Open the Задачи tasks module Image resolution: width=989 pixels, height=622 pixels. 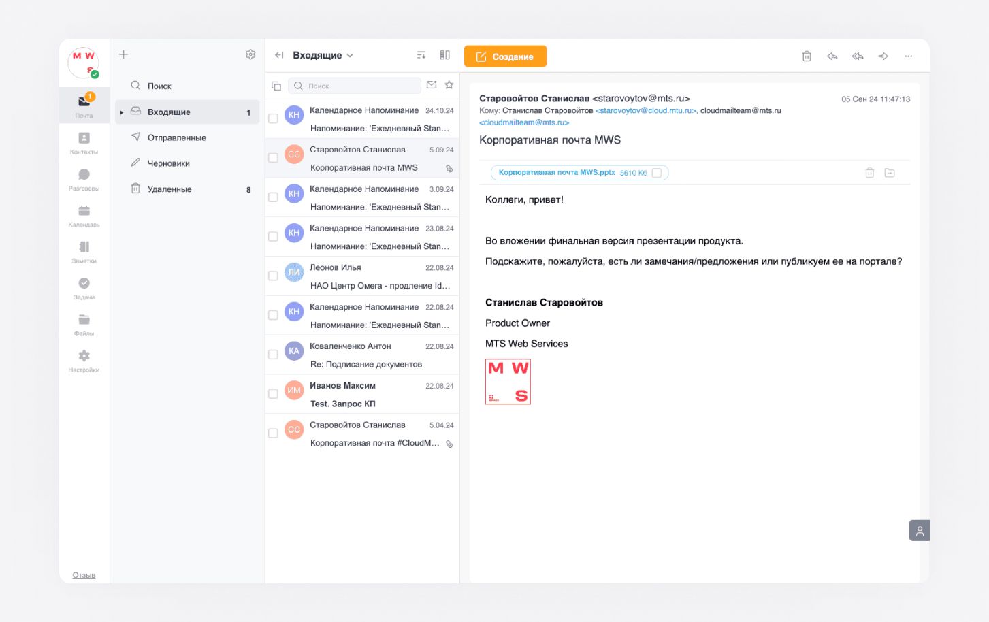[84, 288]
